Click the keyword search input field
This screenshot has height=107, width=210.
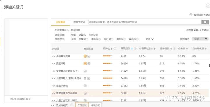[x=145, y=22]
